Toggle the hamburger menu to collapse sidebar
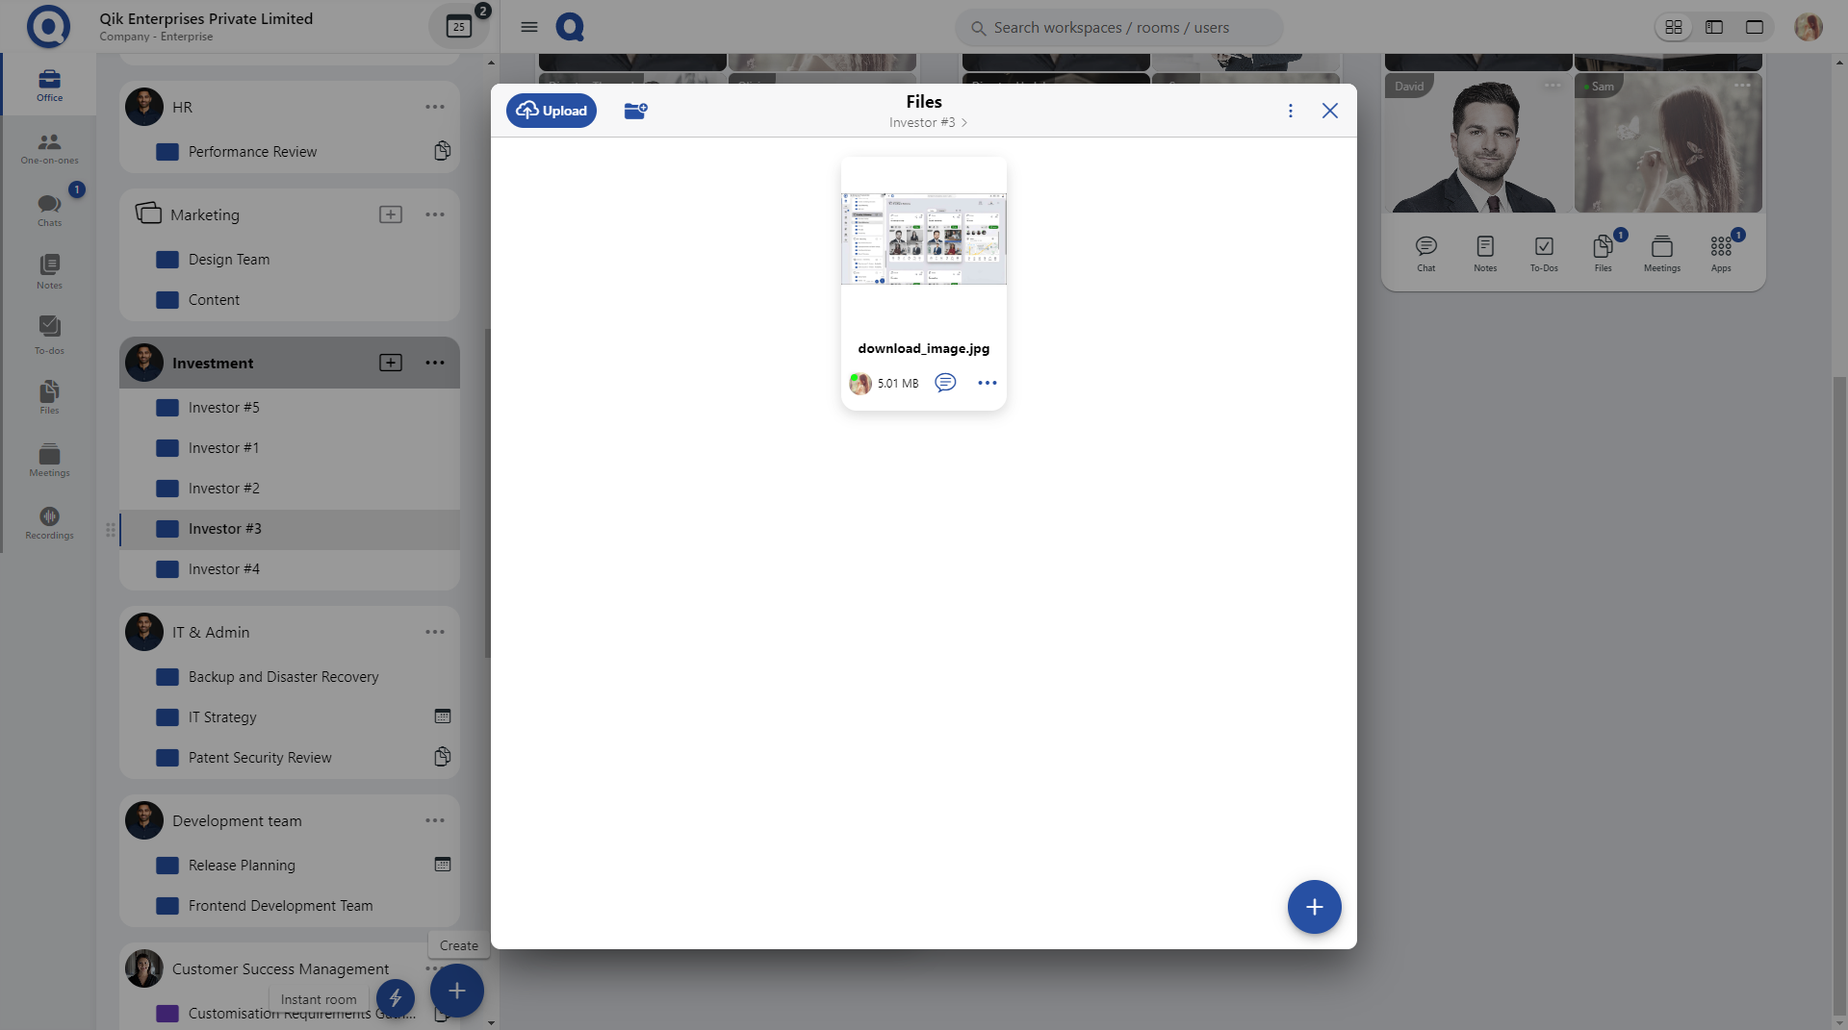Image resolution: width=1848 pixels, height=1030 pixels. coord(528,27)
